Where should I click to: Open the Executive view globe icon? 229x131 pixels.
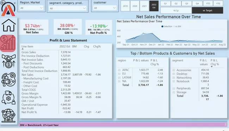point(8,116)
